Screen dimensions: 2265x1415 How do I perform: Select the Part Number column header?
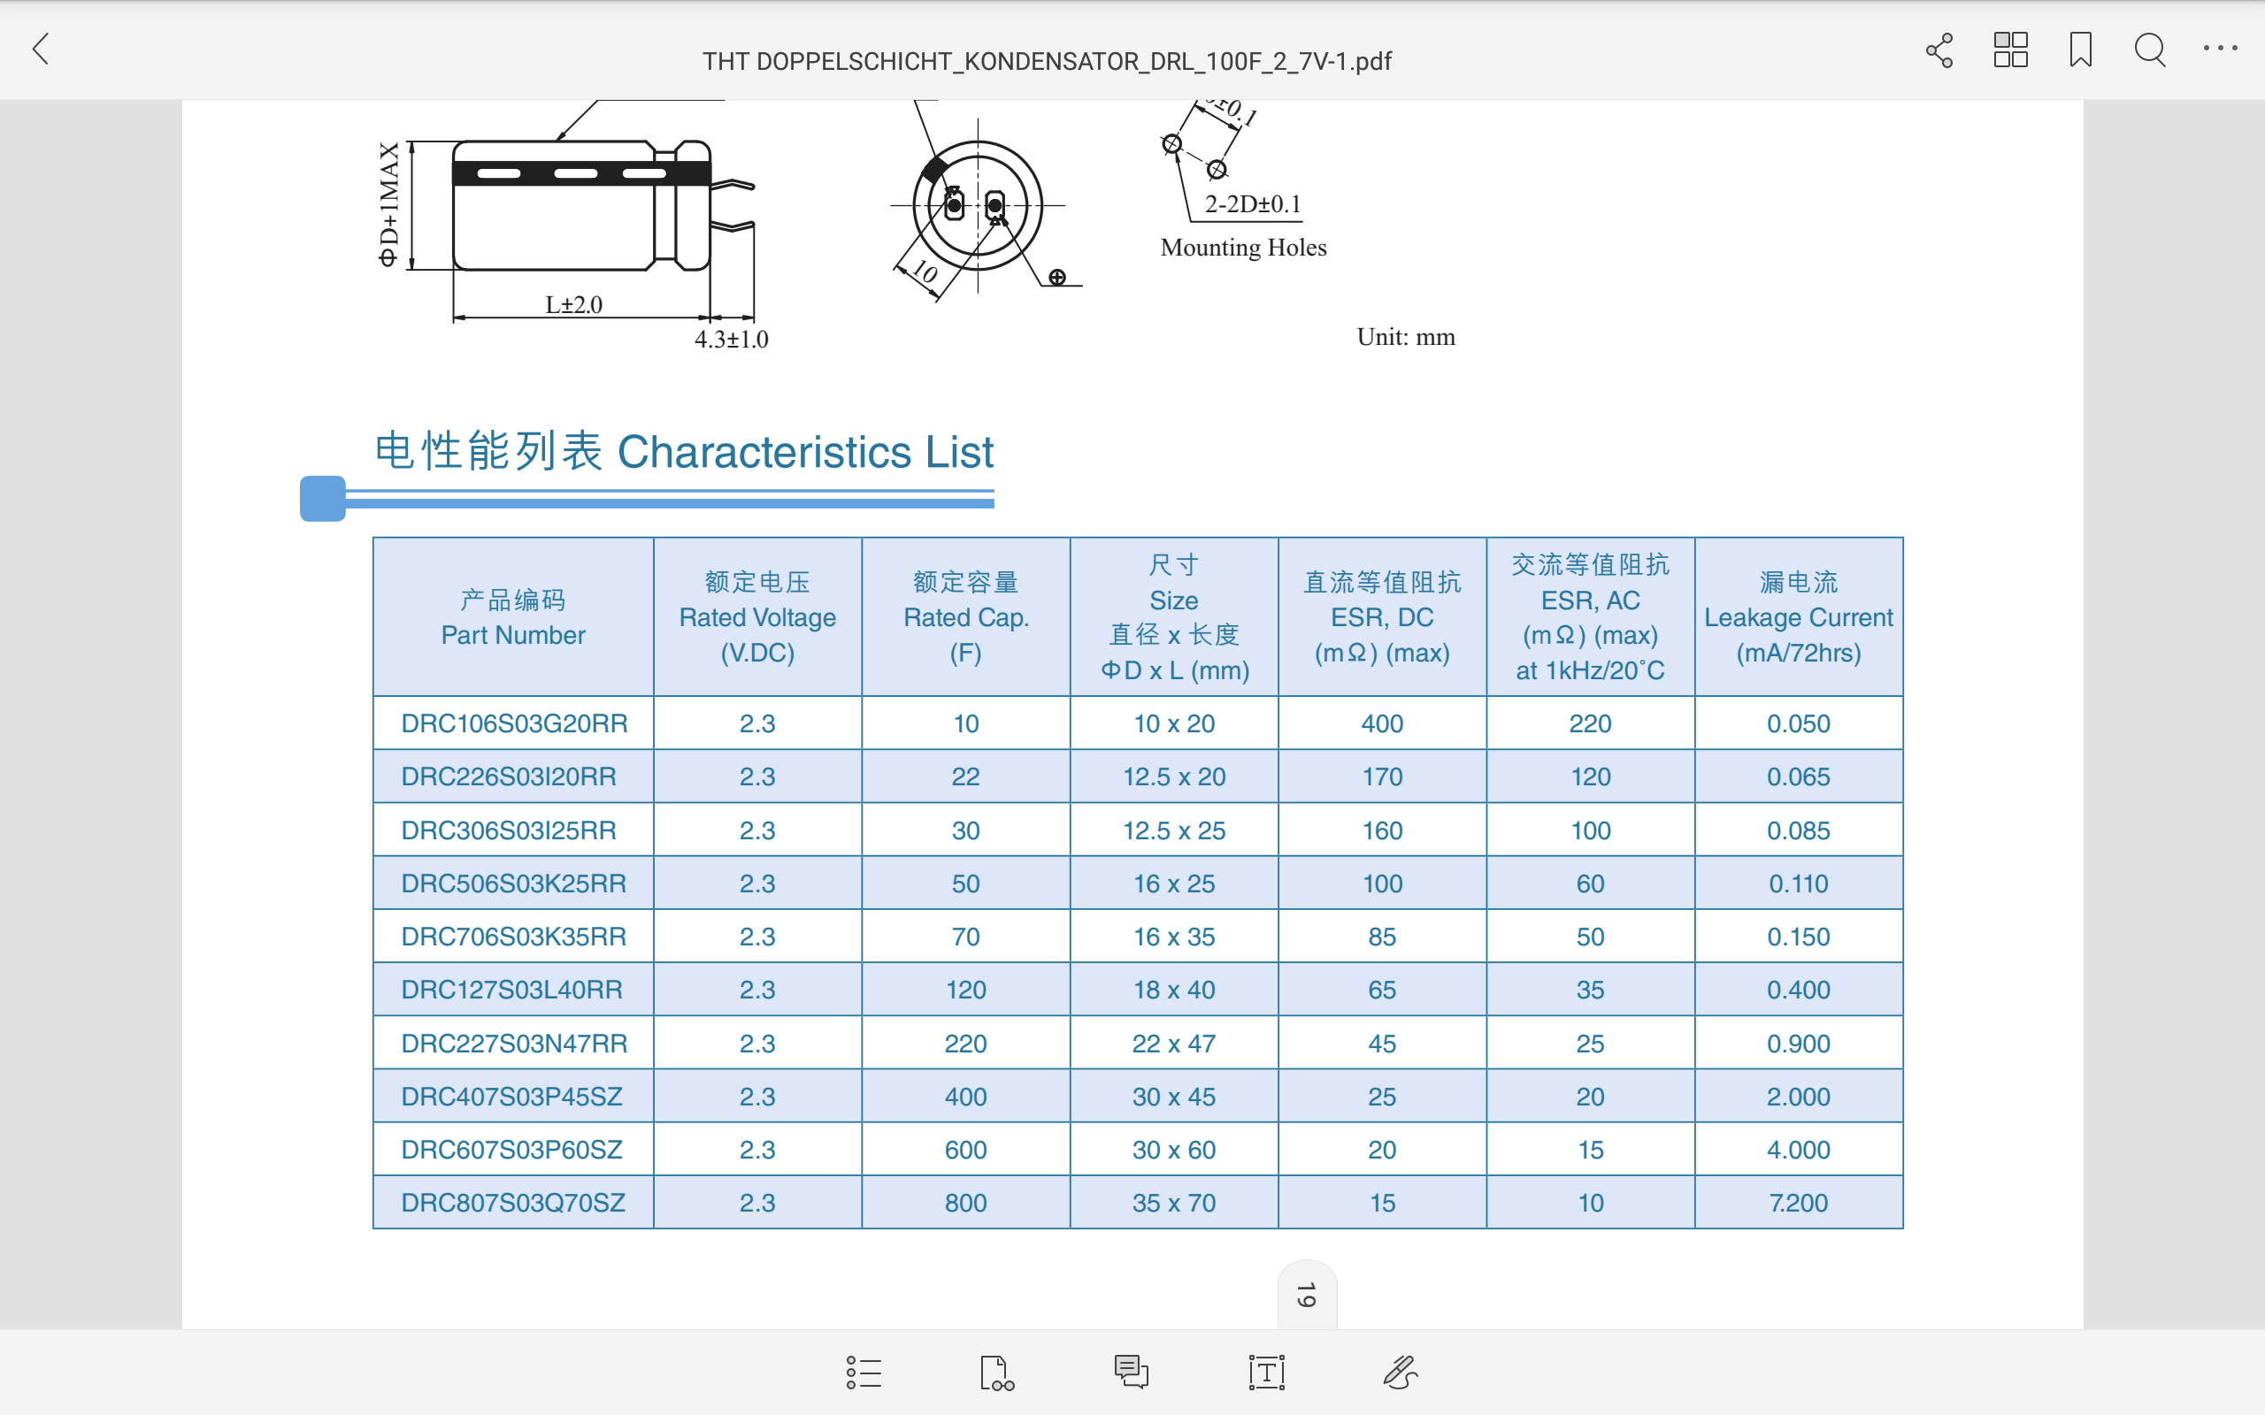click(x=513, y=617)
